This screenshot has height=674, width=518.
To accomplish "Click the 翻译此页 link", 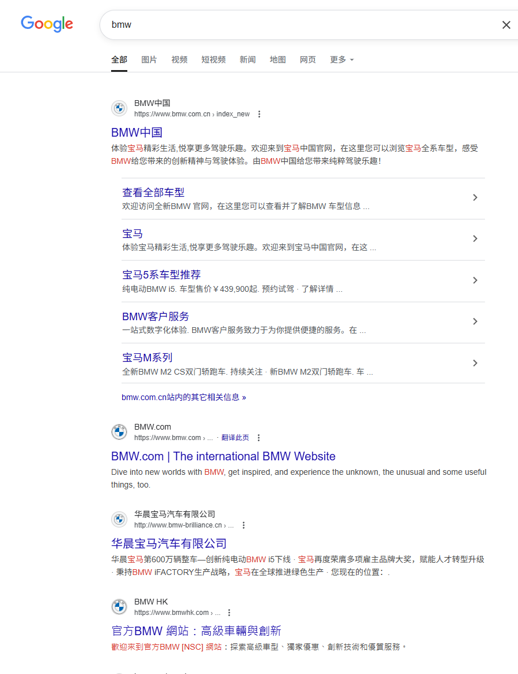I will (x=235, y=438).
